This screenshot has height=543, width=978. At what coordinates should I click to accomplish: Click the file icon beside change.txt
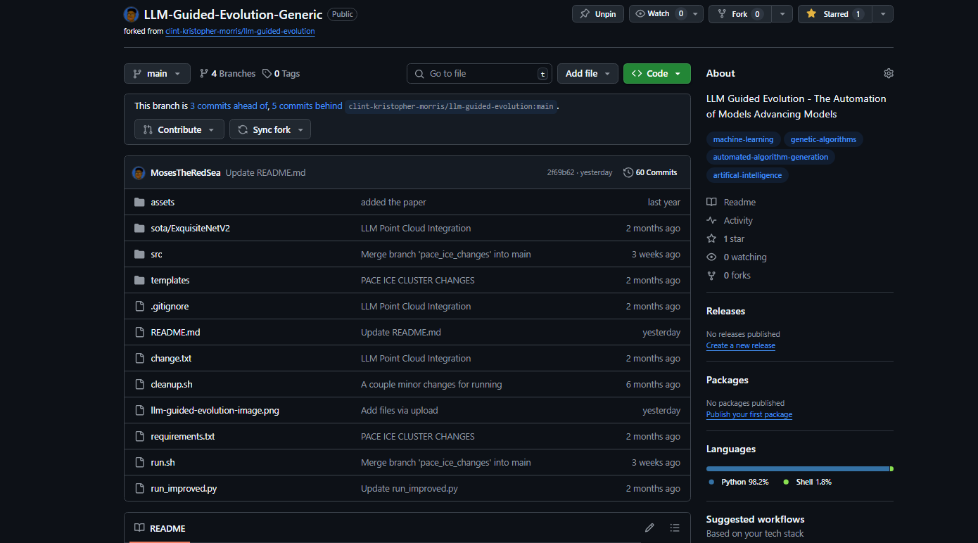point(139,358)
